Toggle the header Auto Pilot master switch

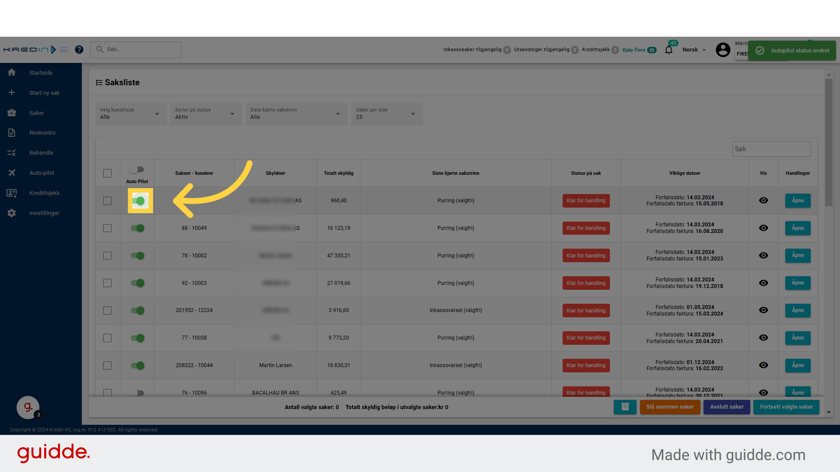(x=137, y=170)
